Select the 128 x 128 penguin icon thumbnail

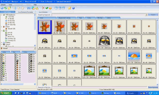coord(104,42)
